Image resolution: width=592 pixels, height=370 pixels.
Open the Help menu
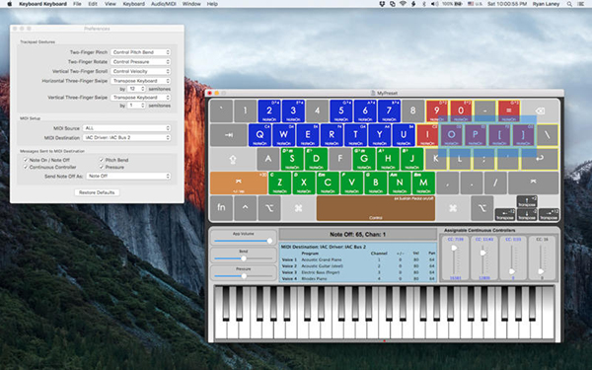point(212,4)
